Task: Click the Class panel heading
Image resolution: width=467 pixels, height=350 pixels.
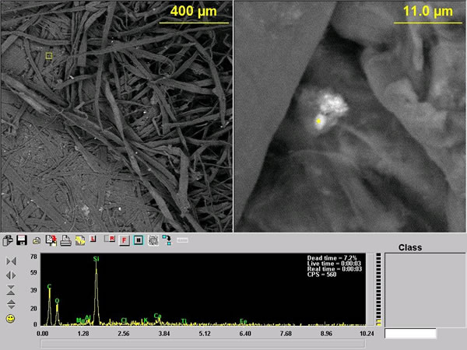Action: pyautogui.click(x=410, y=247)
